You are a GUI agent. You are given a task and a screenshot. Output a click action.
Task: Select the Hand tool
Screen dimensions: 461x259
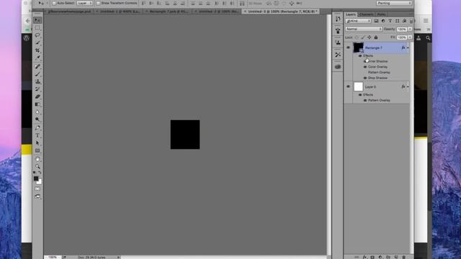(x=37, y=159)
